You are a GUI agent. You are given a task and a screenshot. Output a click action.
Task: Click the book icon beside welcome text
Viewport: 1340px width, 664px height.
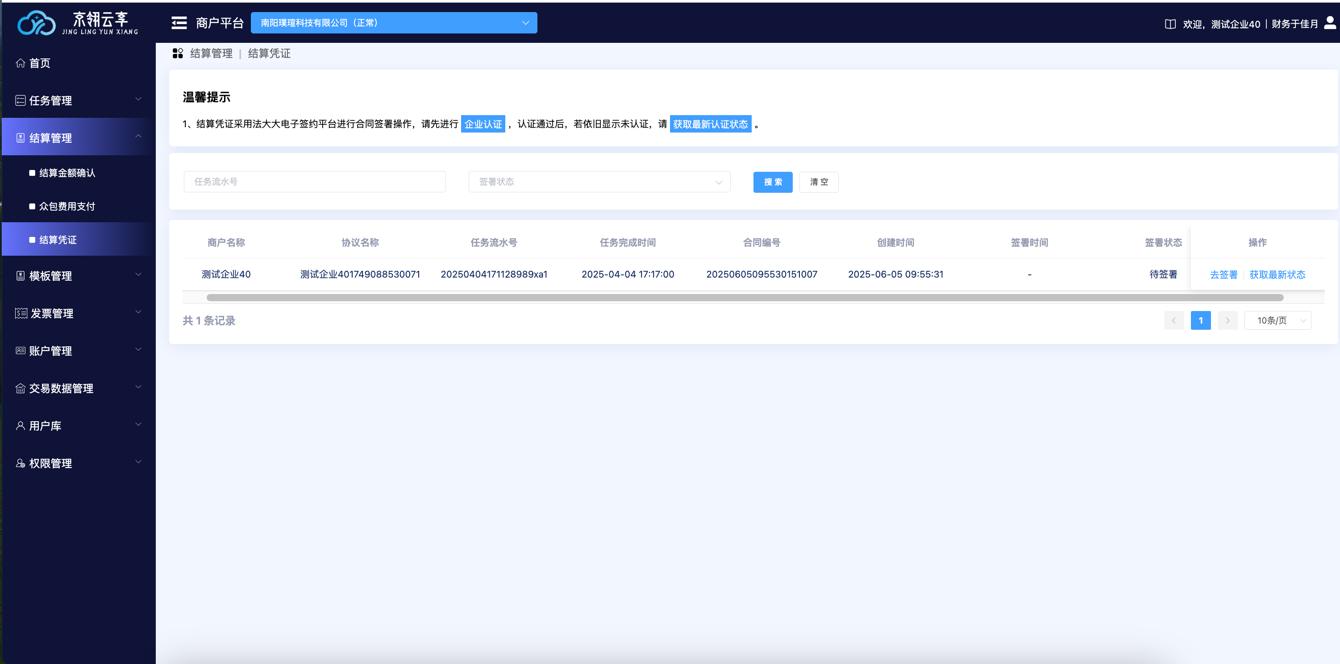tap(1170, 24)
